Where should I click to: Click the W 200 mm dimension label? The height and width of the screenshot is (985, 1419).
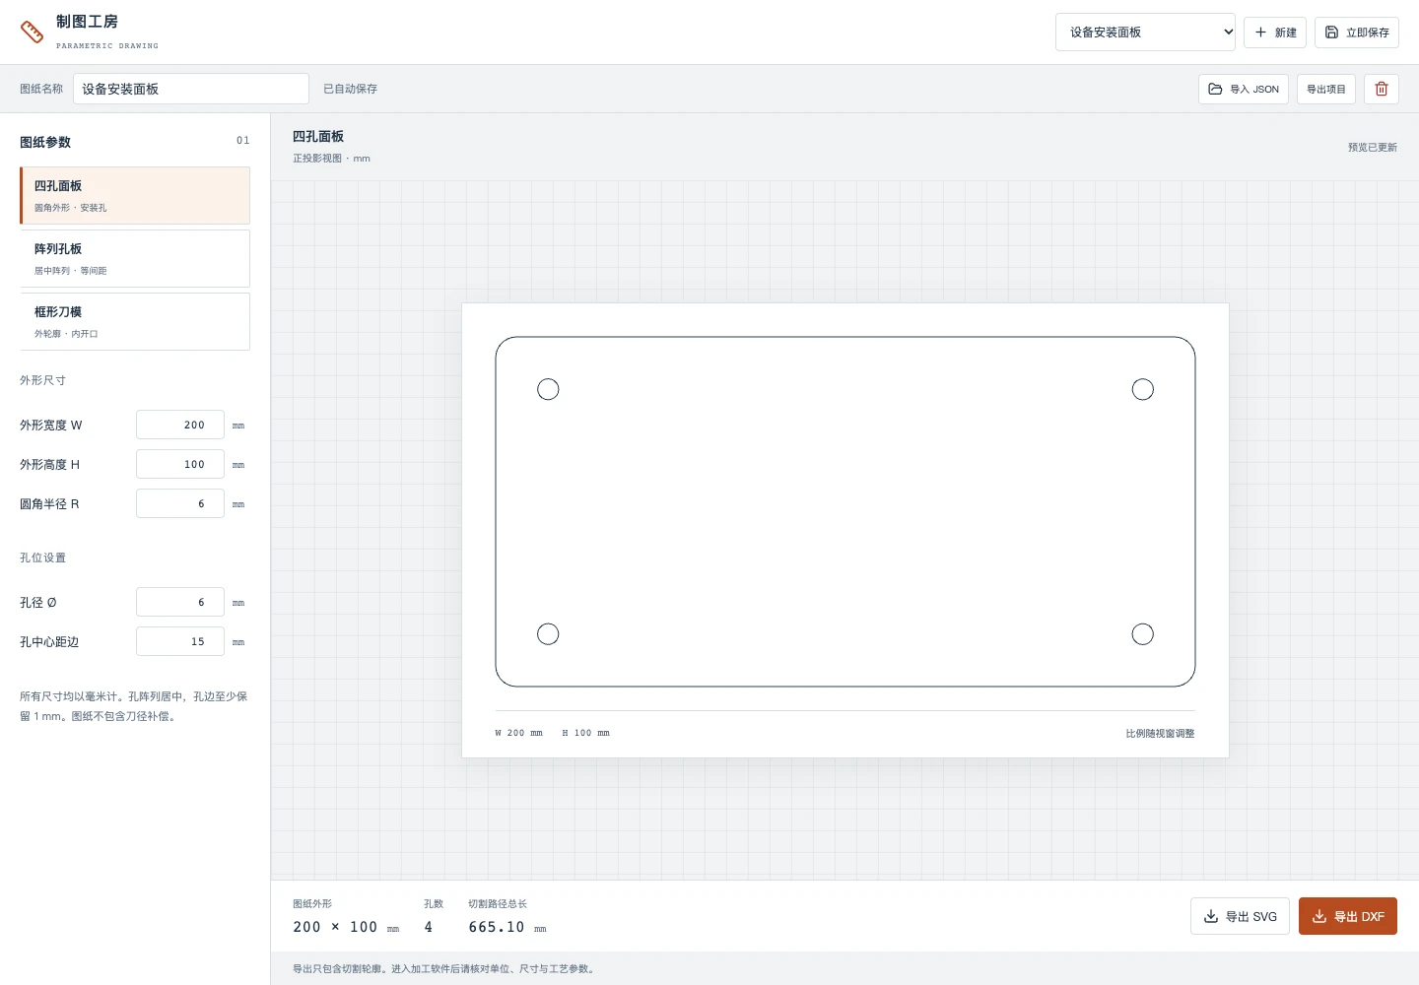[x=518, y=733]
